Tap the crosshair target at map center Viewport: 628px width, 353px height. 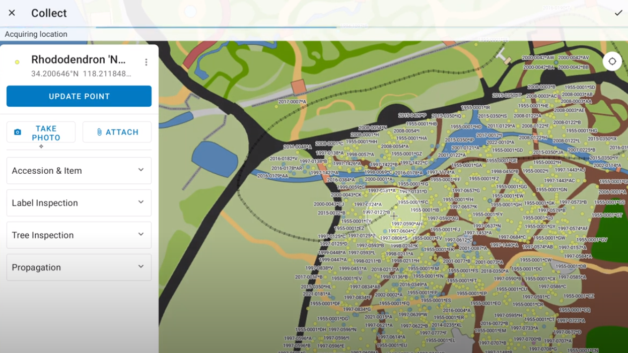(394, 217)
